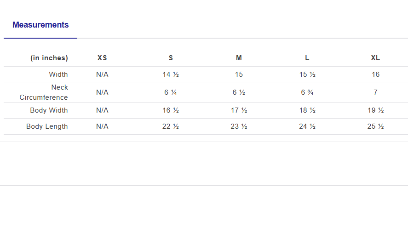Select the Neck Circumference row label
This screenshot has width=408, height=251.
(44, 92)
